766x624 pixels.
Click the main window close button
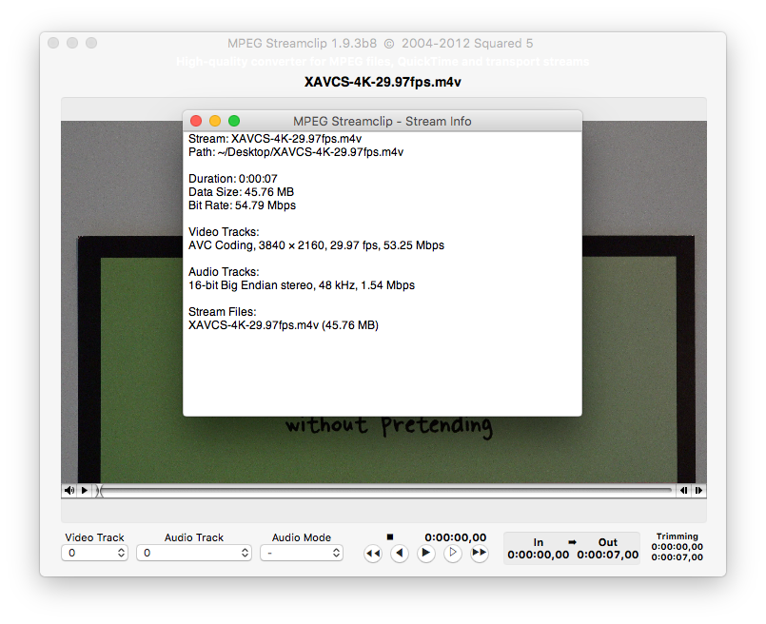[53, 43]
